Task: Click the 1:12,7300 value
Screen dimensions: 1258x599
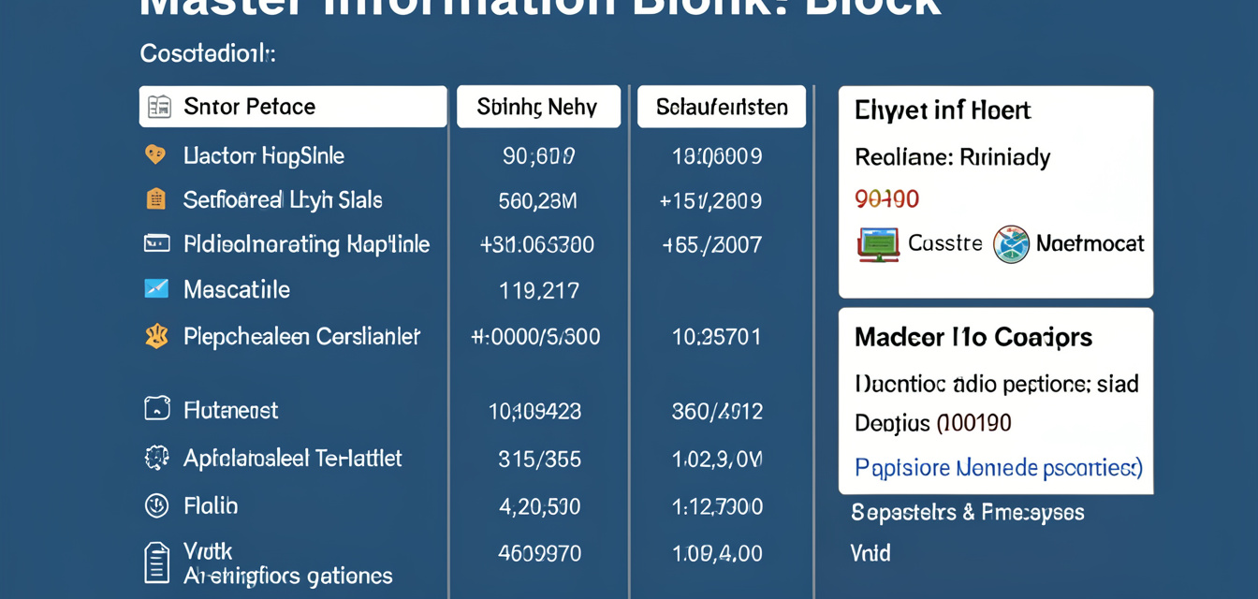Action: [718, 507]
